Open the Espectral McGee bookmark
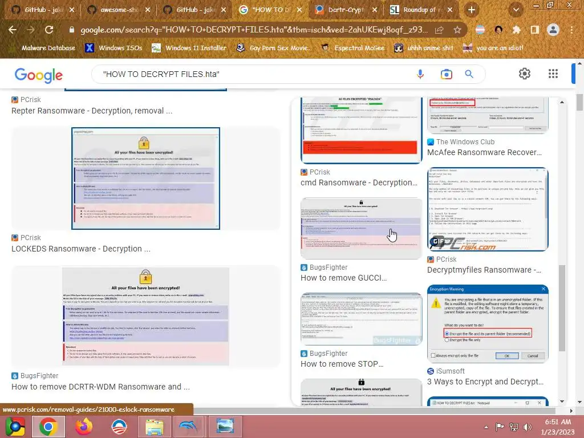This screenshot has height=438, width=584. 352,48
